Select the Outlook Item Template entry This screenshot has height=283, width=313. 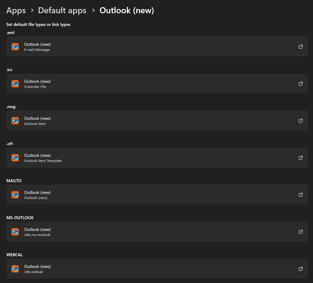click(157, 158)
